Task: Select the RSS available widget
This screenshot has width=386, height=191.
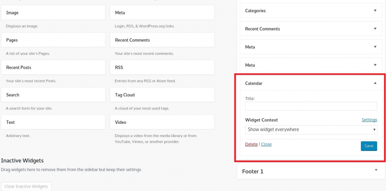Action: 162,68
